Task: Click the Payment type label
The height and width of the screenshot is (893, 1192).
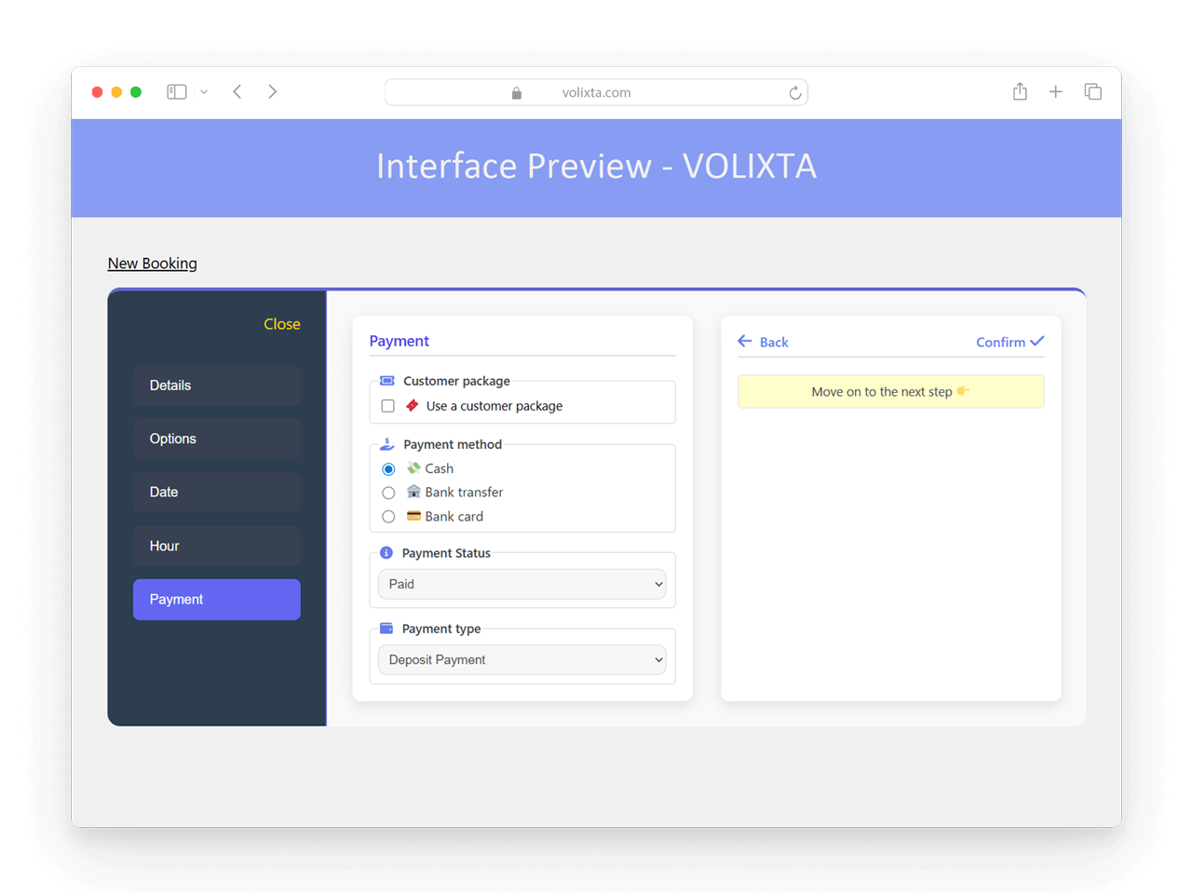Action: (x=441, y=629)
